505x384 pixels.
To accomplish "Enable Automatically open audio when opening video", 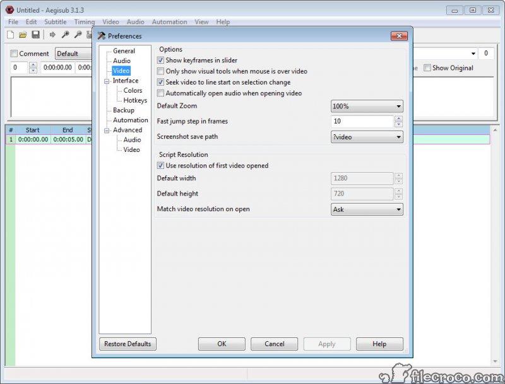I will pyautogui.click(x=160, y=93).
